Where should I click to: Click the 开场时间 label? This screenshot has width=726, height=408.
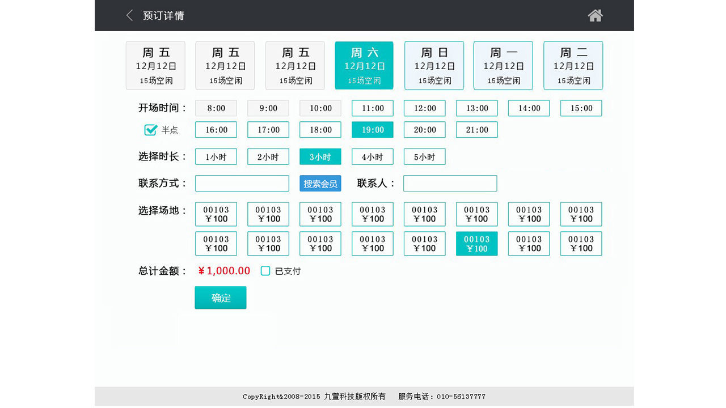click(162, 108)
